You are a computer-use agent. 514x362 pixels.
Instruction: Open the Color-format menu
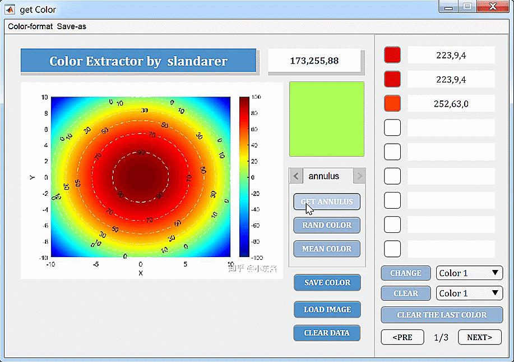coord(30,26)
